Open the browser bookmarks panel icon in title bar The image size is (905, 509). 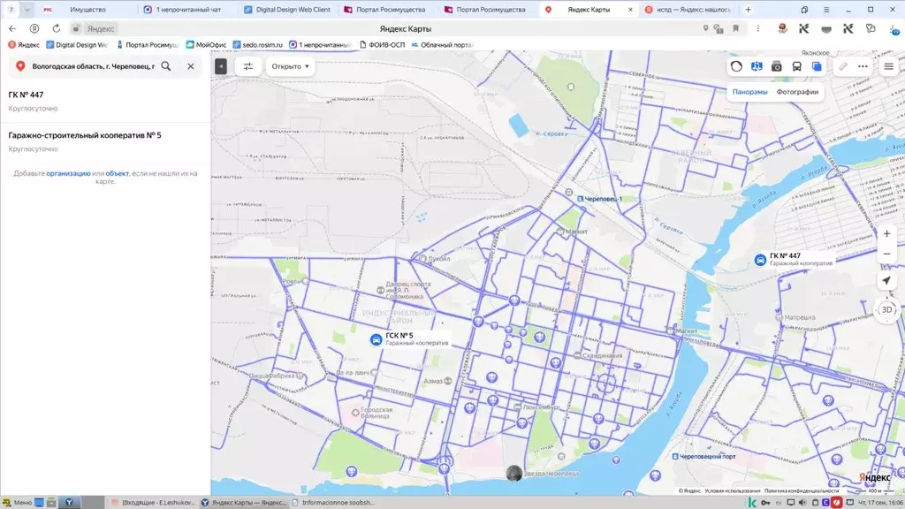point(804,9)
